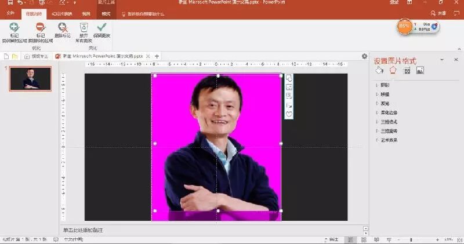Click the zoom slider handle
Image resolution: width=464 pixels, height=244 pixels.
click(411, 239)
